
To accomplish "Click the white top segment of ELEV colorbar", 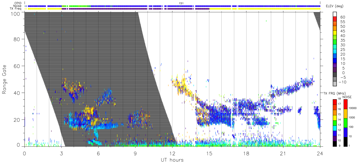I will (335, 14).
